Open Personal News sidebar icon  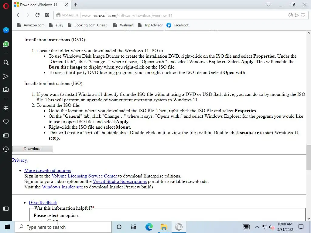[6, 136]
